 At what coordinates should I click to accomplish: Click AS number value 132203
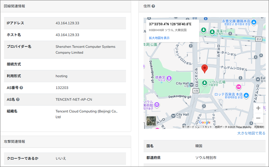[62, 88]
